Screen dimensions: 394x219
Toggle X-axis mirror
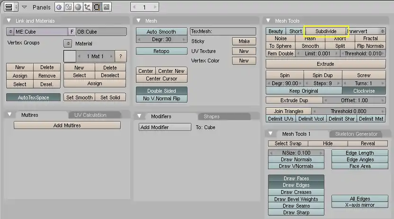click(360, 205)
